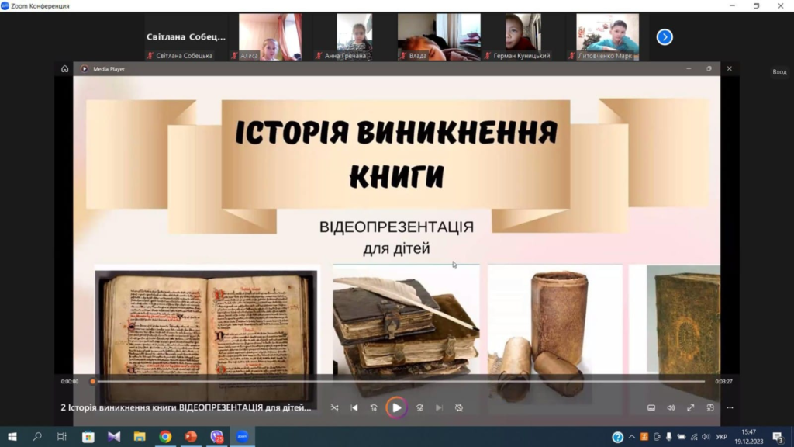Click the video seek bar
The width and height of the screenshot is (794, 447).
point(399,381)
